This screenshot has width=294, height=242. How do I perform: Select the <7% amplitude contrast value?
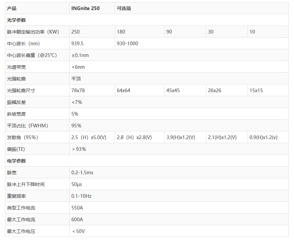click(x=77, y=102)
